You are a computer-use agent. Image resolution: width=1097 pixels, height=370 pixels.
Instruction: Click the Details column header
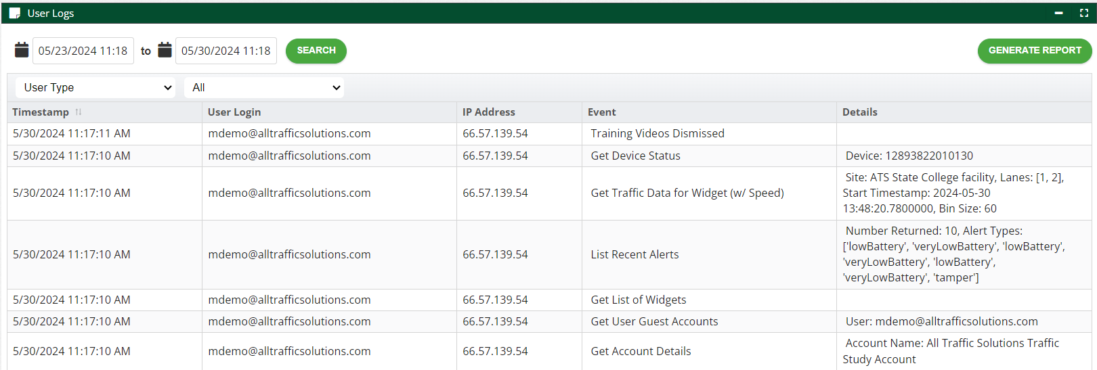859,112
